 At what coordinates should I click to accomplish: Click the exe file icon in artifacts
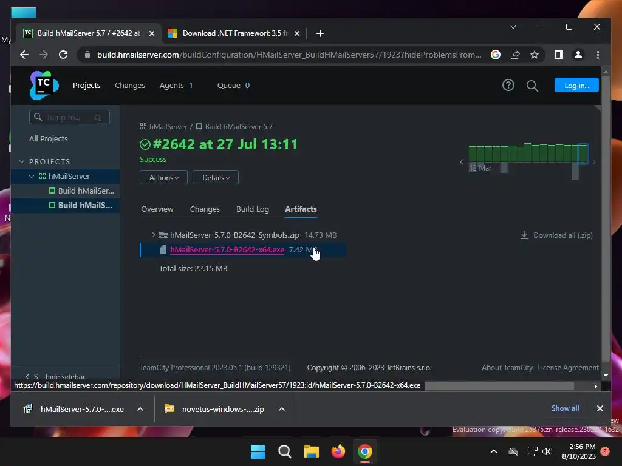point(163,249)
